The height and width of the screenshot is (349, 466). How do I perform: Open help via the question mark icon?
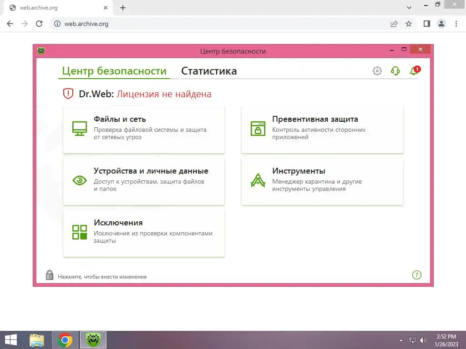coord(417,275)
